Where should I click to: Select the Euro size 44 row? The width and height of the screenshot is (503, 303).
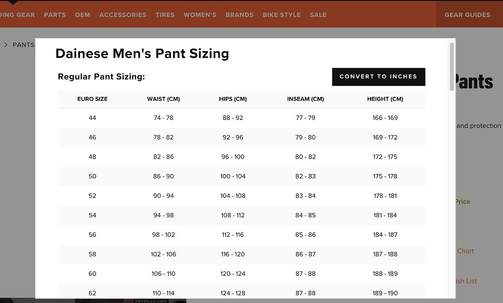(241, 118)
